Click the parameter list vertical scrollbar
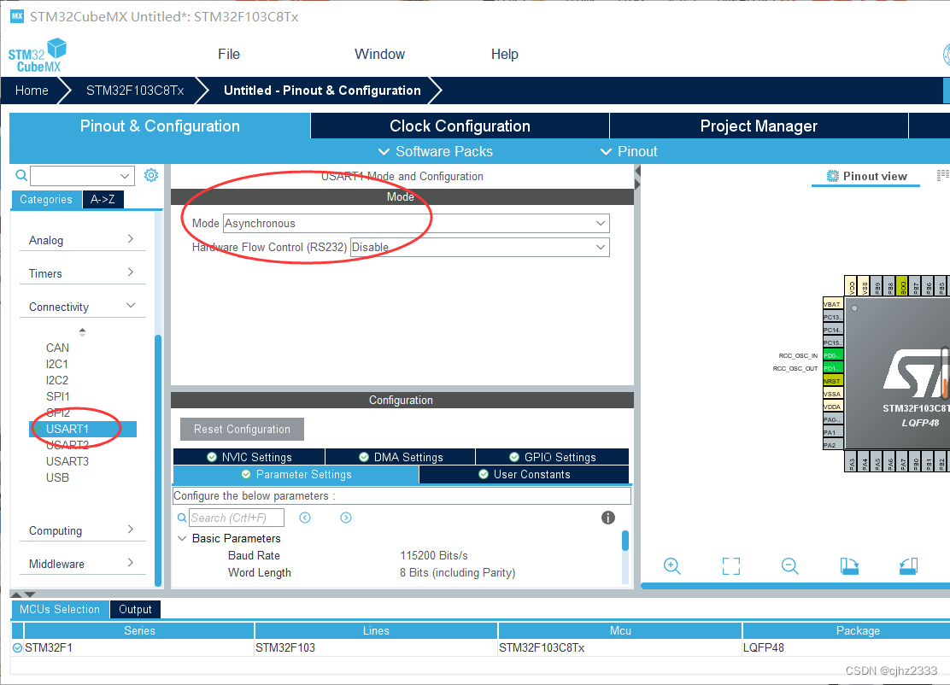The height and width of the screenshot is (685, 950). click(x=625, y=541)
